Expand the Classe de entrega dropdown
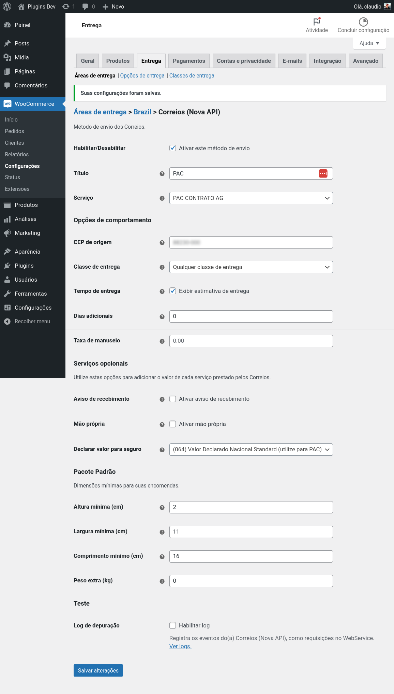This screenshot has height=694, width=394. click(251, 267)
